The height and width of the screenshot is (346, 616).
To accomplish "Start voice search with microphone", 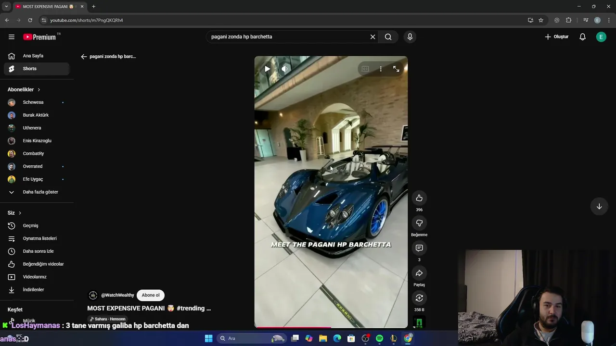I will (x=410, y=37).
